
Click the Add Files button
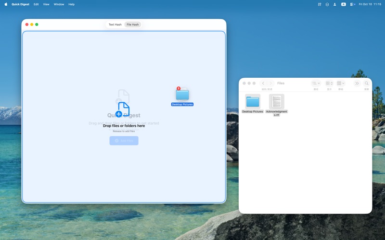pyautogui.click(x=124, y=141)
